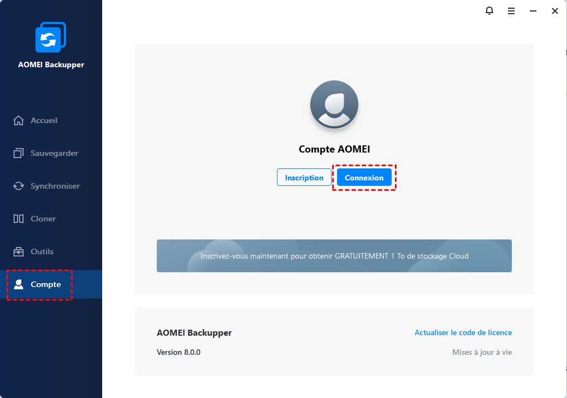Go to the Accueil section
567x398 pixels.
[51, 120]
